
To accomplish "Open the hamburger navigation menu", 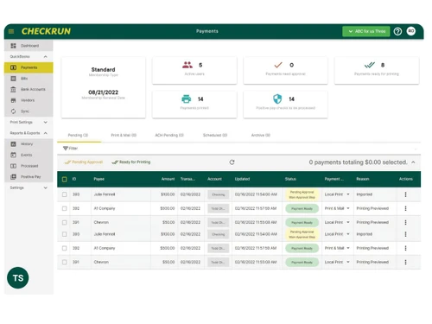I will pos(11,31).
